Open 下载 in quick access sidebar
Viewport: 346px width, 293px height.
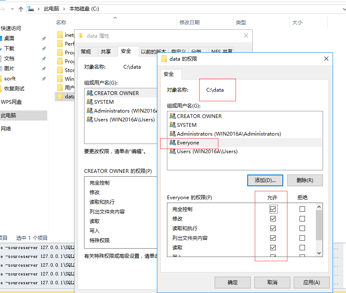tap(9, 49)
